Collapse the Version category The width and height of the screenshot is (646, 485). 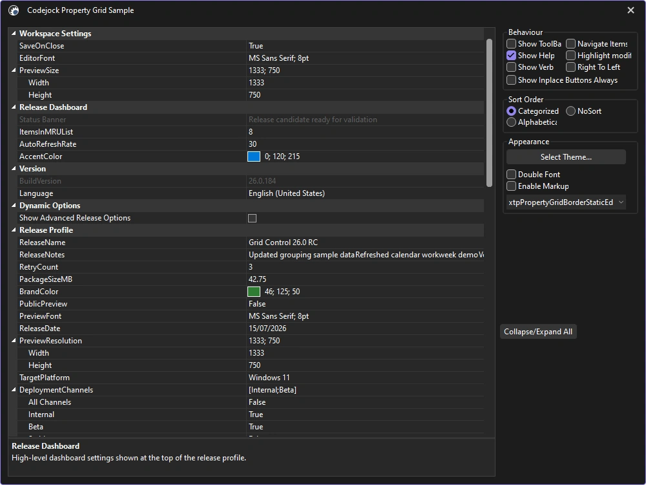(x=14, y=169)
